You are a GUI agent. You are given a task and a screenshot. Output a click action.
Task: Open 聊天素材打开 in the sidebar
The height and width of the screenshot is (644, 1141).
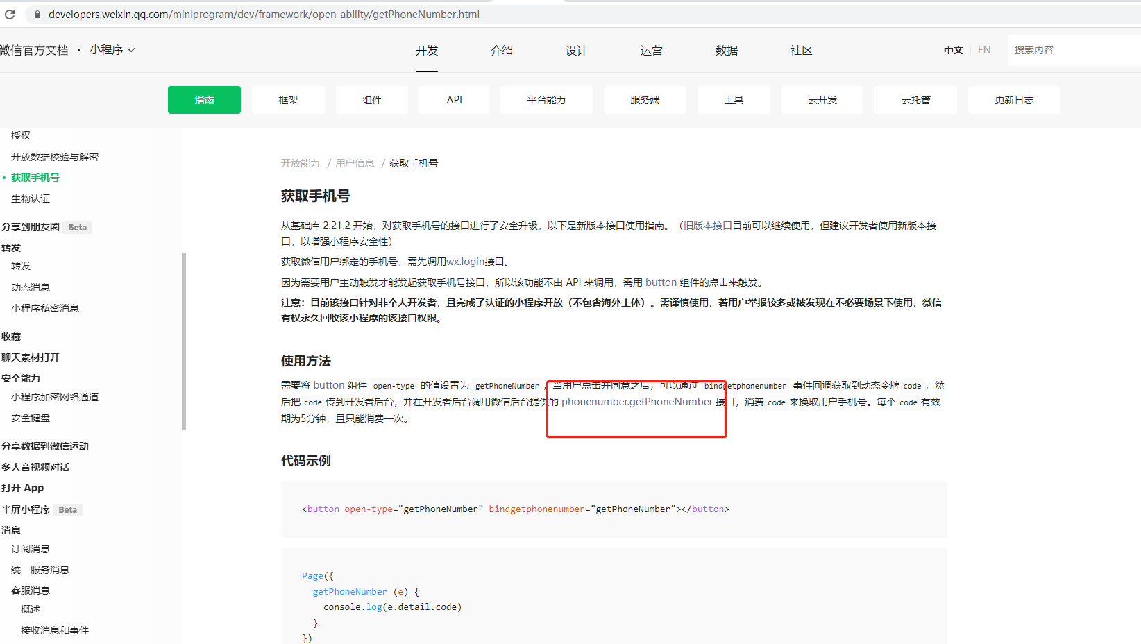tap(31, 357)
